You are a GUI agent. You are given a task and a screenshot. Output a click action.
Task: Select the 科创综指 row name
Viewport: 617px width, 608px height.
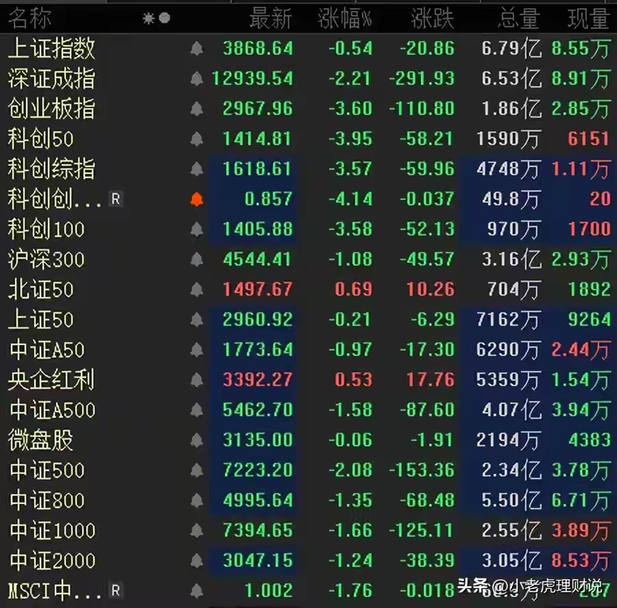click(x=52, y=169)
